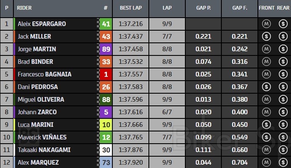
Task: Click rider name Brad BINDER
Action: (x=35, y=62)
